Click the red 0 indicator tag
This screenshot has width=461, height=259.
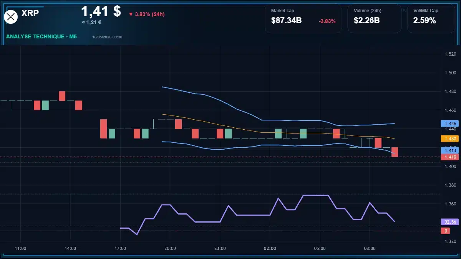tap(446, 231)
